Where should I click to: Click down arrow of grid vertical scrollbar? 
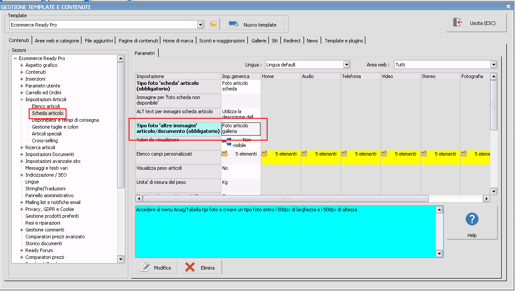494,191
